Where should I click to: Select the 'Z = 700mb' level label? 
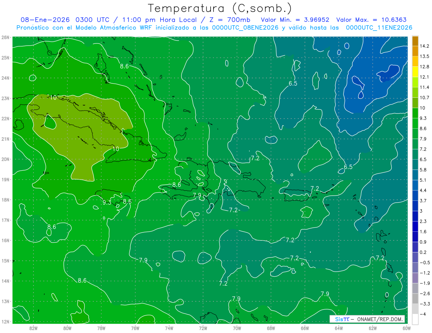[x=230, y=20]
